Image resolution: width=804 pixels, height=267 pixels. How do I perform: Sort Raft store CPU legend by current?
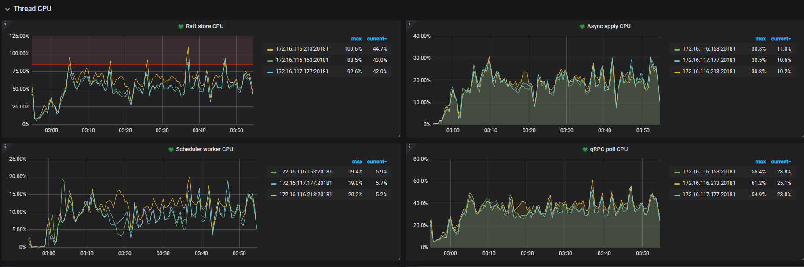(376, 39)
